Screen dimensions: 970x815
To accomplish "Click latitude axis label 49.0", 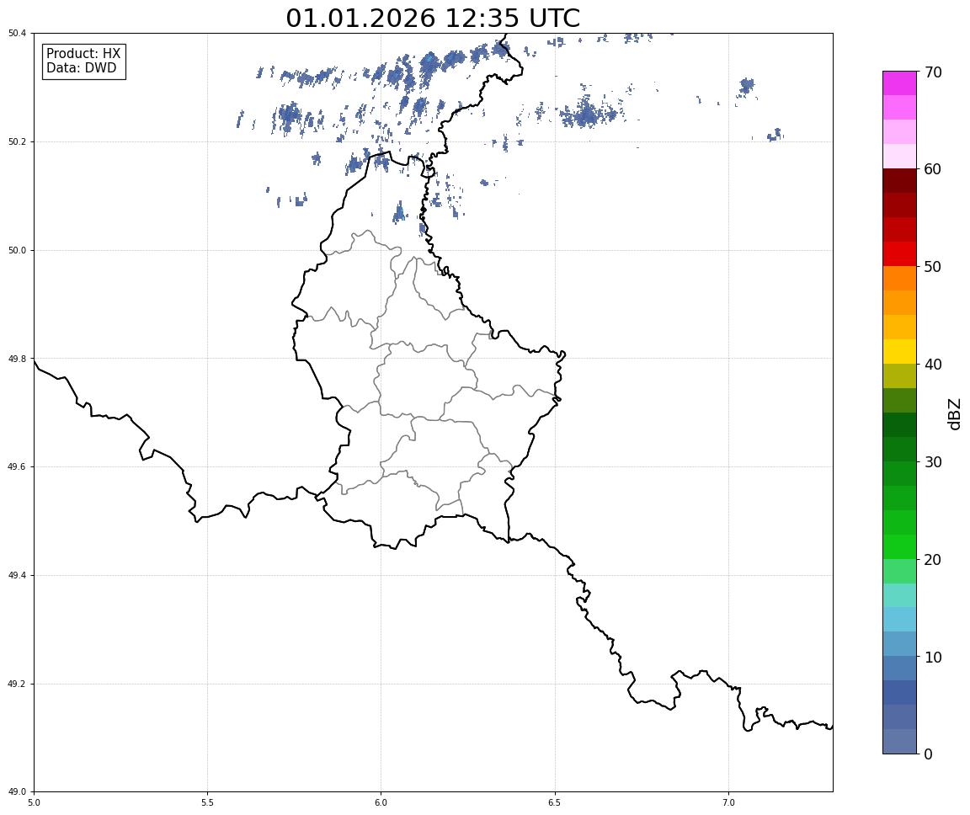I will point(17,792).
